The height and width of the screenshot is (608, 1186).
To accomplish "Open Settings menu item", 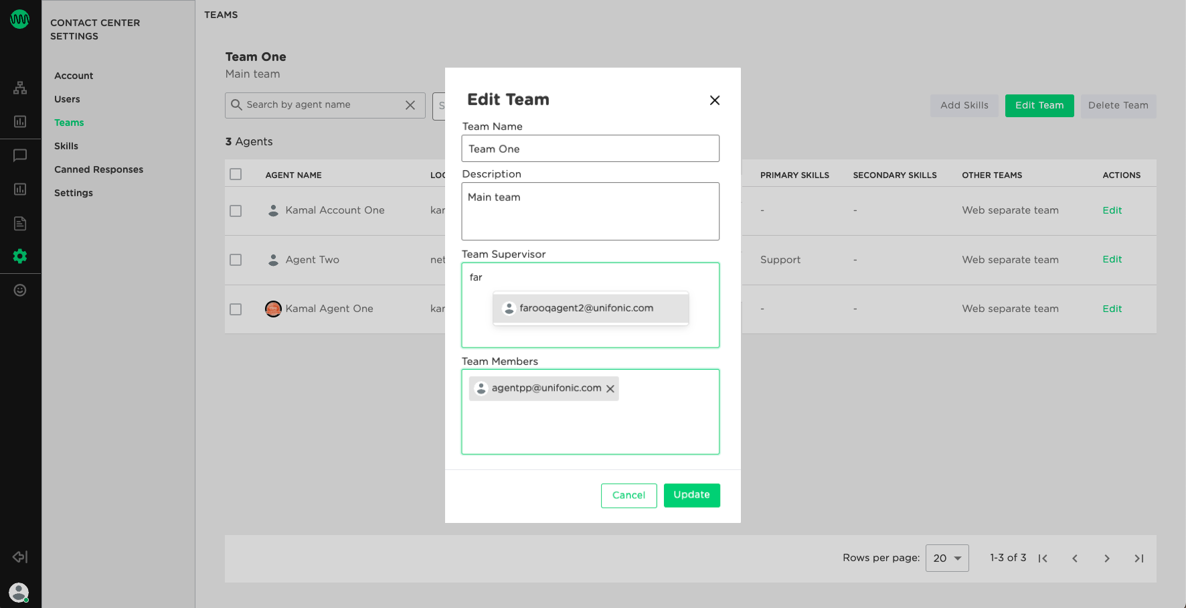I will point(74,193).
